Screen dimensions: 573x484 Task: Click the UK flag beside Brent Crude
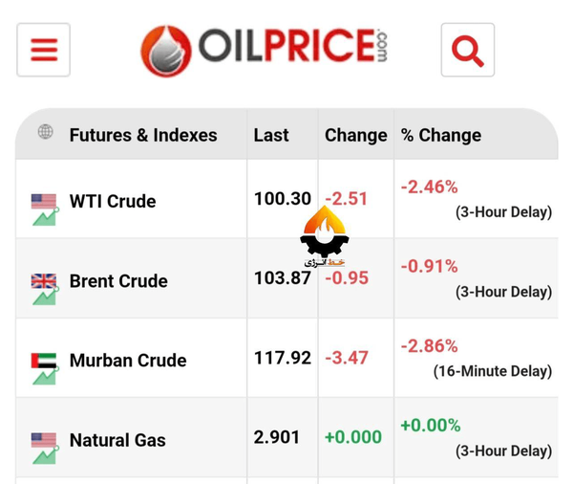click(x=44, y=281)
